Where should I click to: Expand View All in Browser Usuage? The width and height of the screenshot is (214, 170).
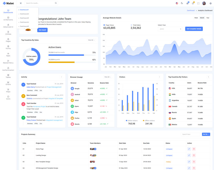point(108,77)
